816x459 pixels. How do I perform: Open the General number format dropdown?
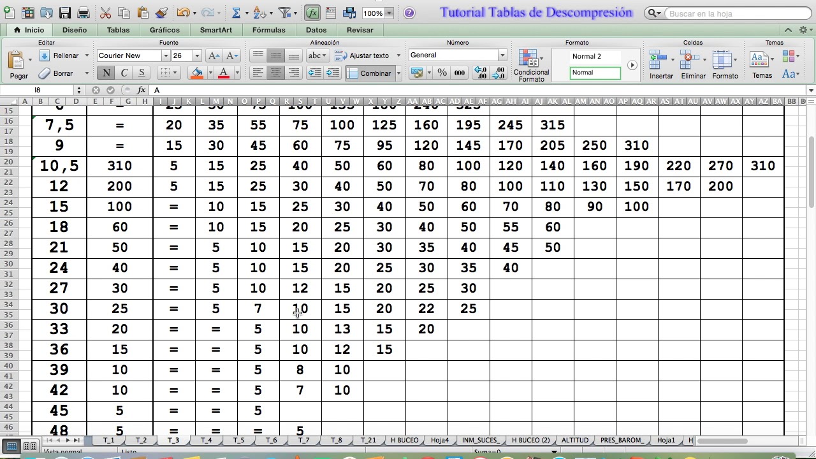click(x=502, y=55)
